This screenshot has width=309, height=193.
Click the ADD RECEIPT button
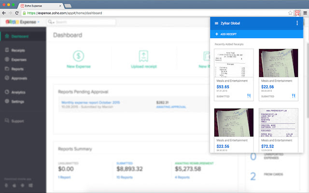point(256,34)
